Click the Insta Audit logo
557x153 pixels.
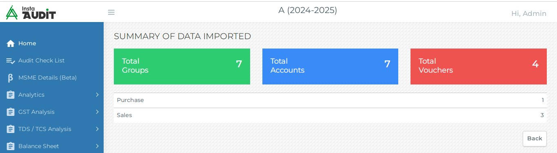pyautogui.click(x=31, y=12)
